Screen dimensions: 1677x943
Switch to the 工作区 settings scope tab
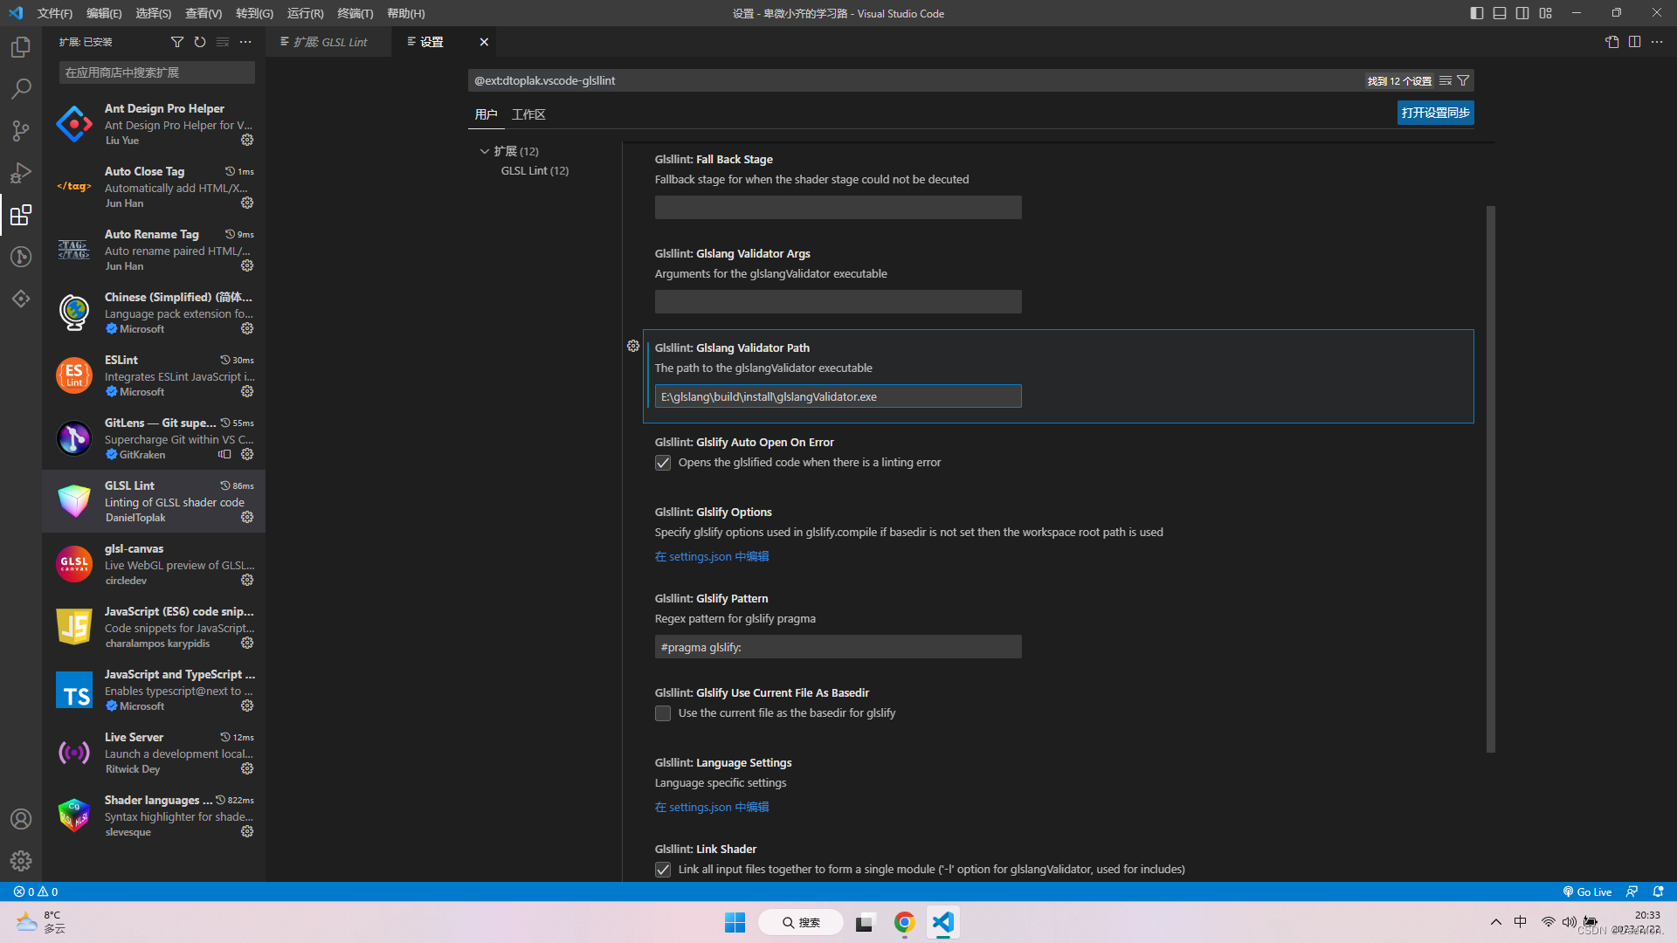click(528, 114)
